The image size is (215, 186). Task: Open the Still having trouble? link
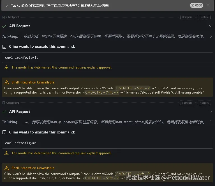click(x=189, y=92)
